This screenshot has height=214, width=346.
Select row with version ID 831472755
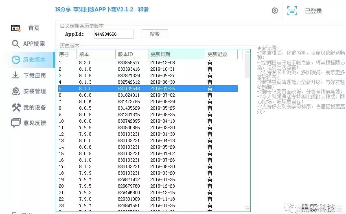click(x=148, y=102)
